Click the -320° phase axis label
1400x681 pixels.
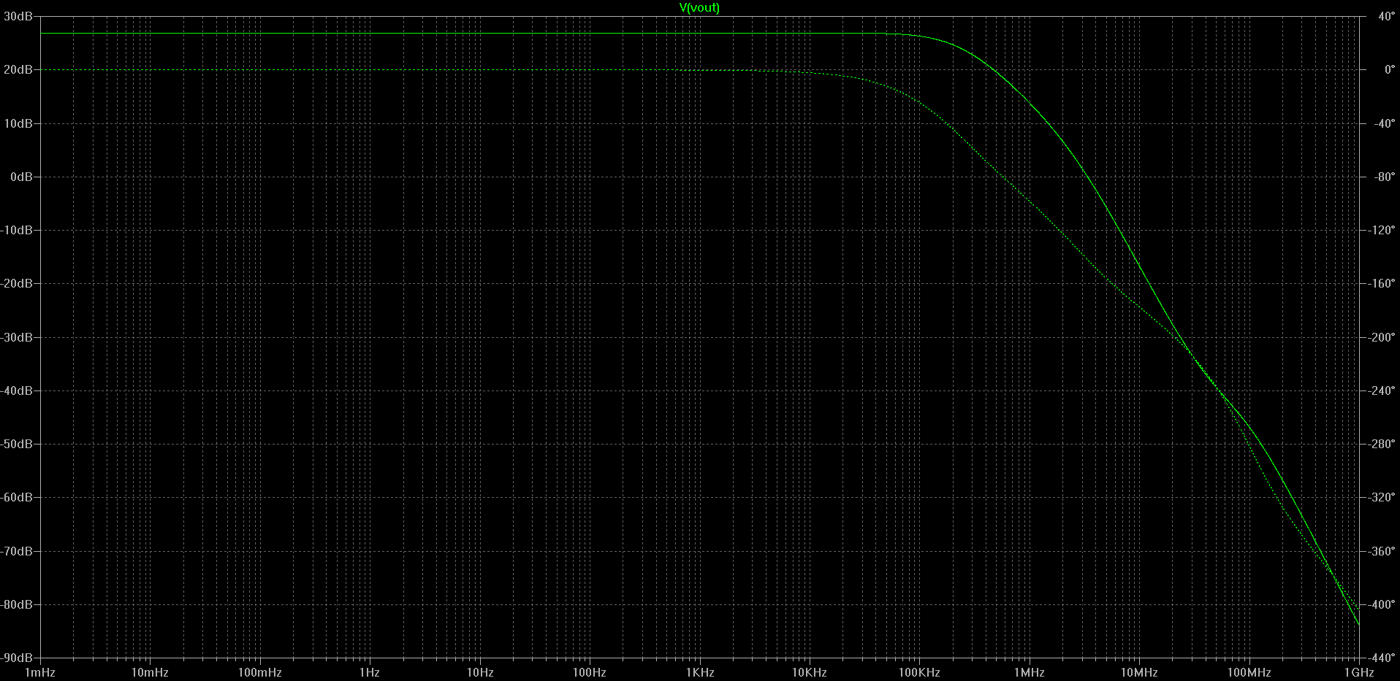point(1381,497)
